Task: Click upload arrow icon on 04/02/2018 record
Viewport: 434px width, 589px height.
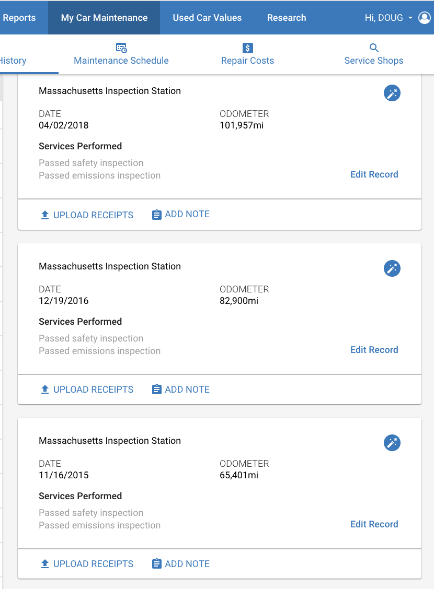Action: [x=45, y=215]
